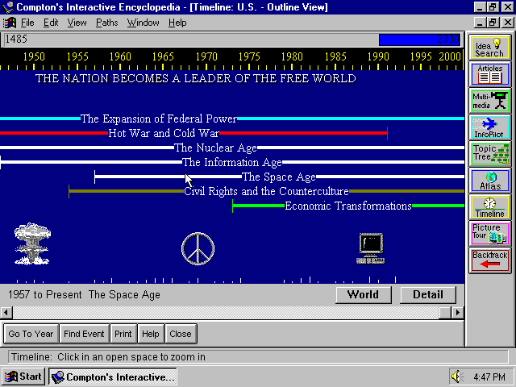Select Economic Transformations bar
This screenshot has width=516, height=387.
[x=348, y=206]
